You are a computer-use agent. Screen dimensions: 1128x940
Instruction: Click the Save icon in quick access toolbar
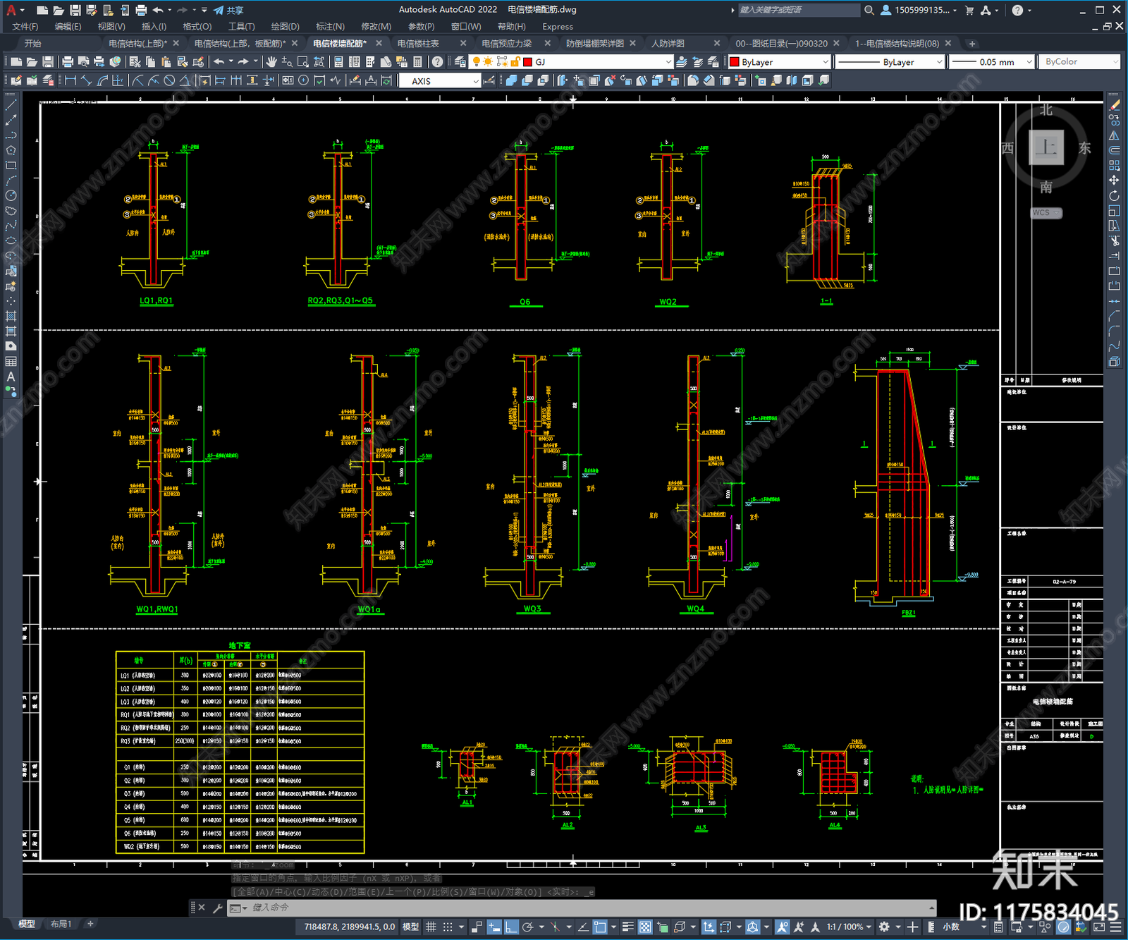[x=75, y=10]
